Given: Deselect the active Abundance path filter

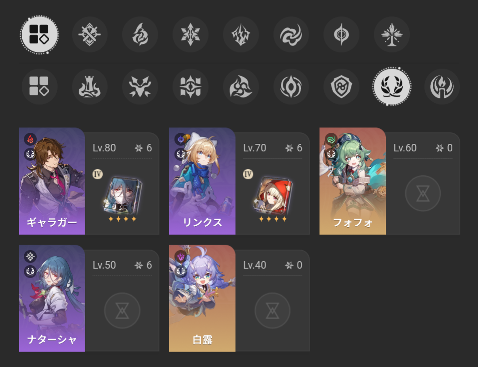Looking at the screenshot, I should 392,86.
